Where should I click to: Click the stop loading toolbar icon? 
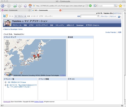(x=20, y=6)
